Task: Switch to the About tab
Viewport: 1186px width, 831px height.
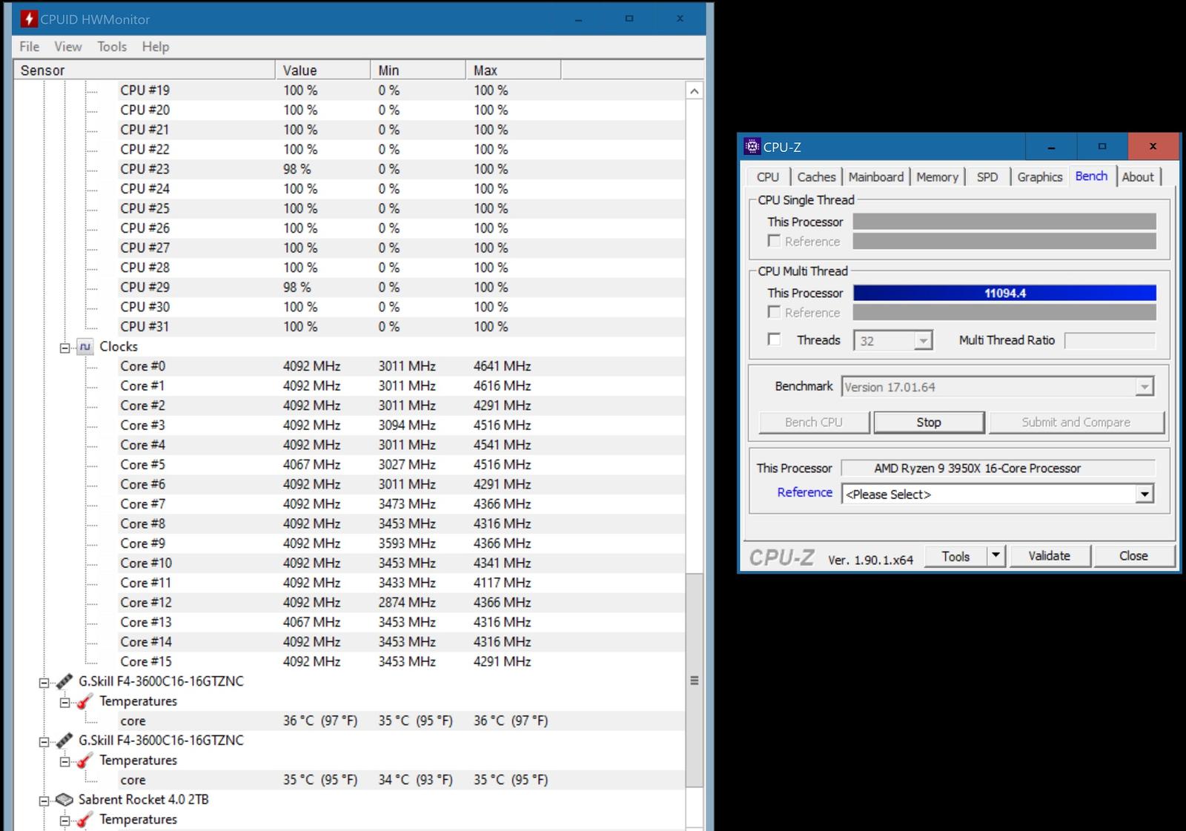Action: pos(1138,177)
